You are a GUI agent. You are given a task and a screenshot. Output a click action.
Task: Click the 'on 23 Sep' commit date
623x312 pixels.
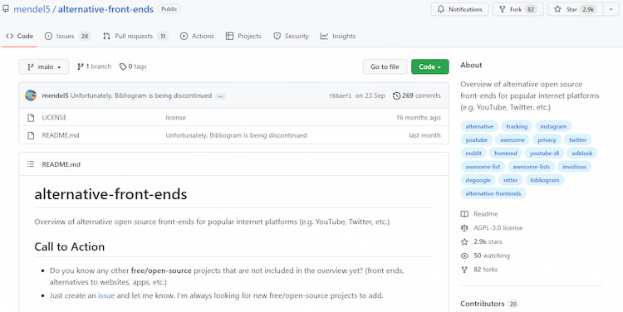(370, 95)
